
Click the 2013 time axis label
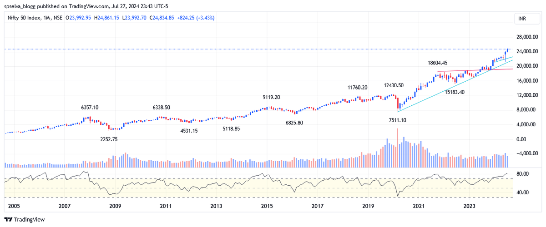pos(216,206)
